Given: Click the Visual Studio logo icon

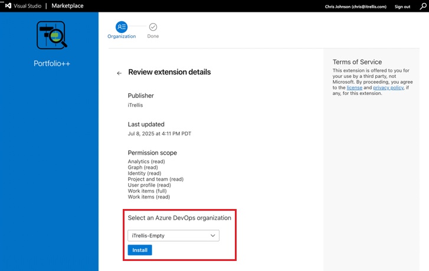Looking at the screenshot, I should [8, 5].
